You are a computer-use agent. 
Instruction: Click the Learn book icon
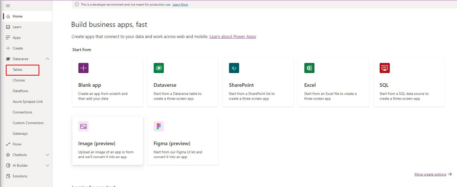pos(8,27)
